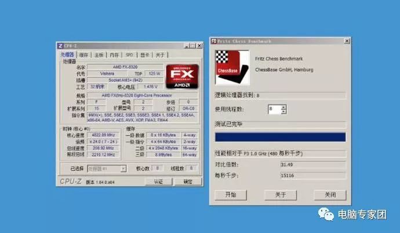Click the Fritz Chess Benchmark title bar icon

click(x=214, y=41)
